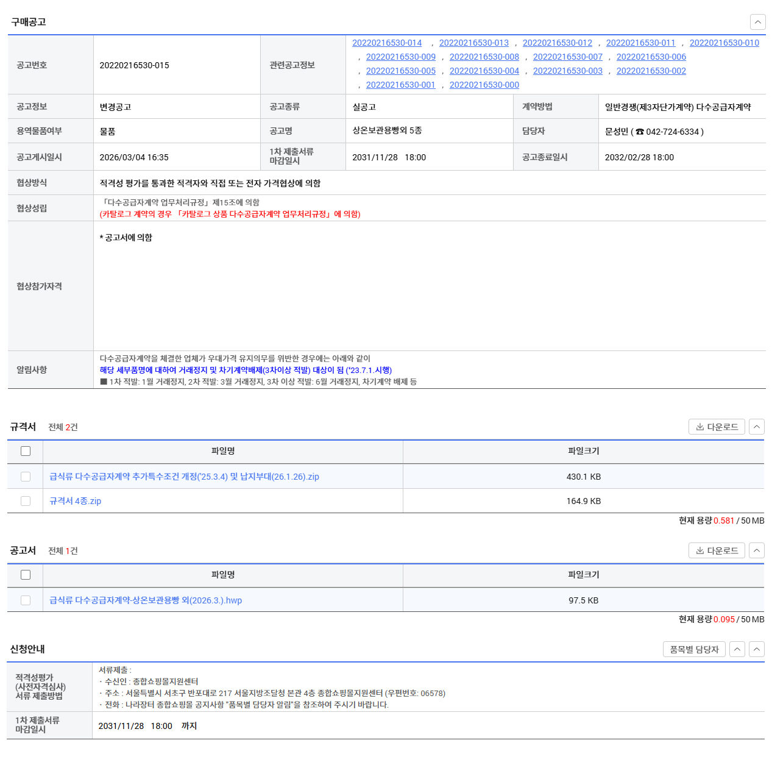Click 다운로드 button in 규격서 section

click(x=717, y=427)
